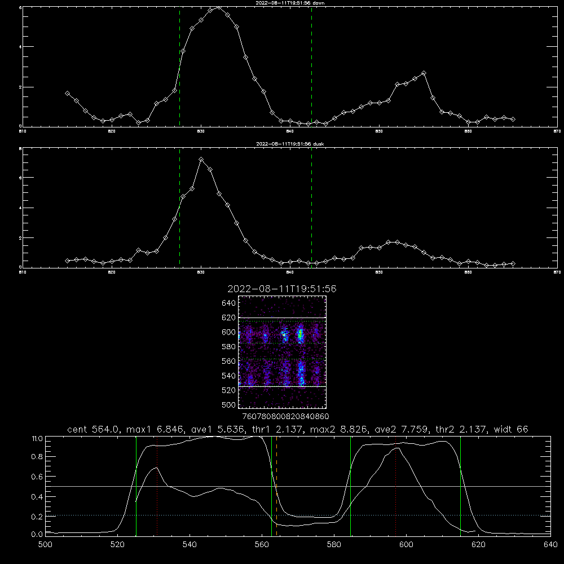
Task: Click the right green dashed line in dawn plot
Action: click(311, 67)
